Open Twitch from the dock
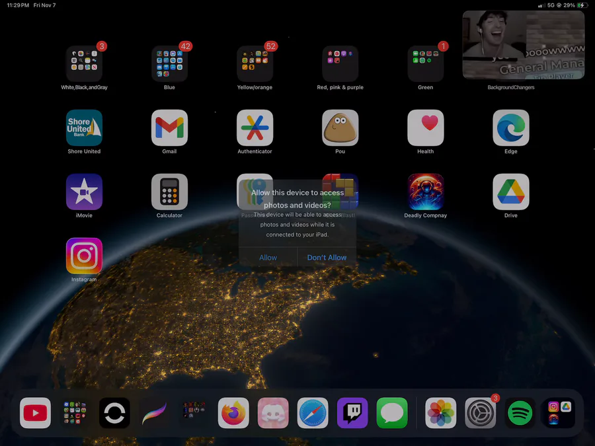This screenshot has height=446, width=595. pyautogui.click(x=352, y=413)
